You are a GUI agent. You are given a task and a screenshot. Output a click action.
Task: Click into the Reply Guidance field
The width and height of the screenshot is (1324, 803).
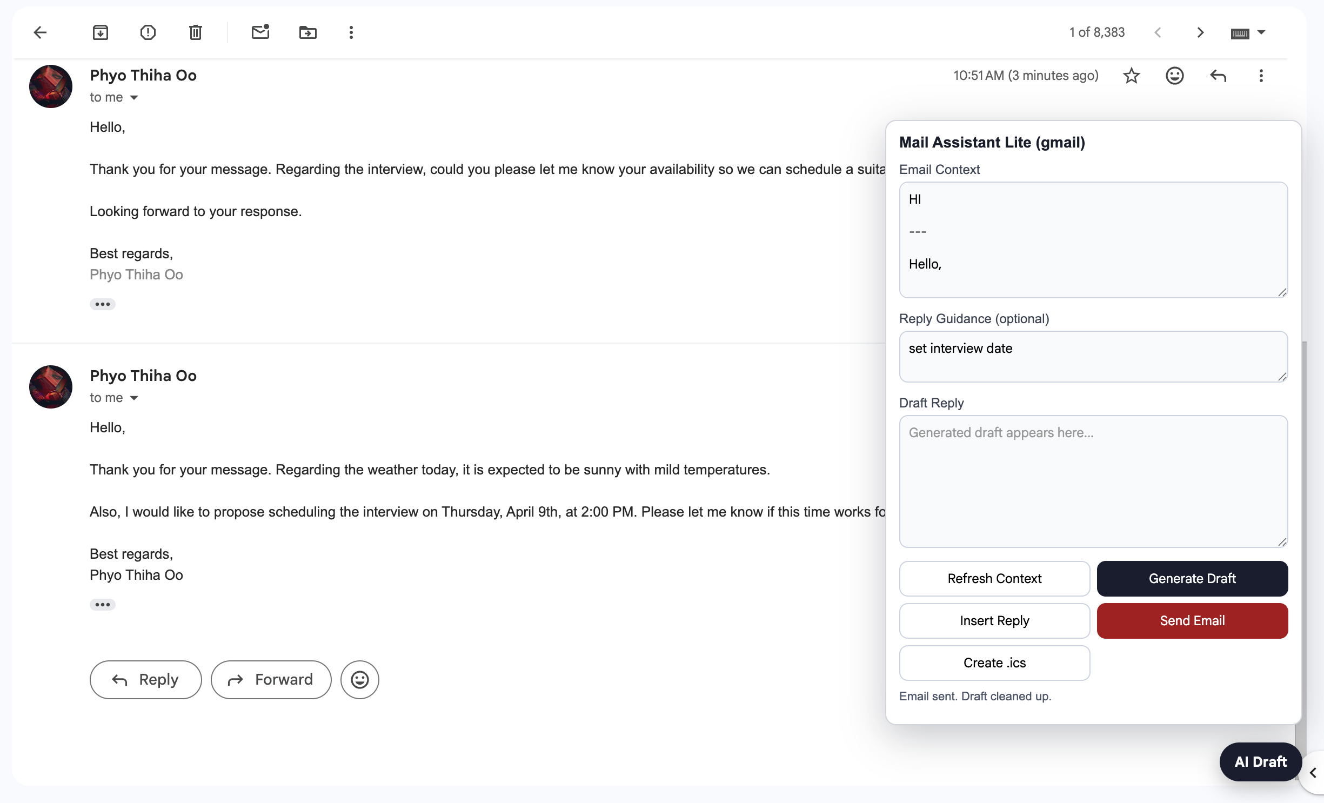click(x=1093, y=357)
